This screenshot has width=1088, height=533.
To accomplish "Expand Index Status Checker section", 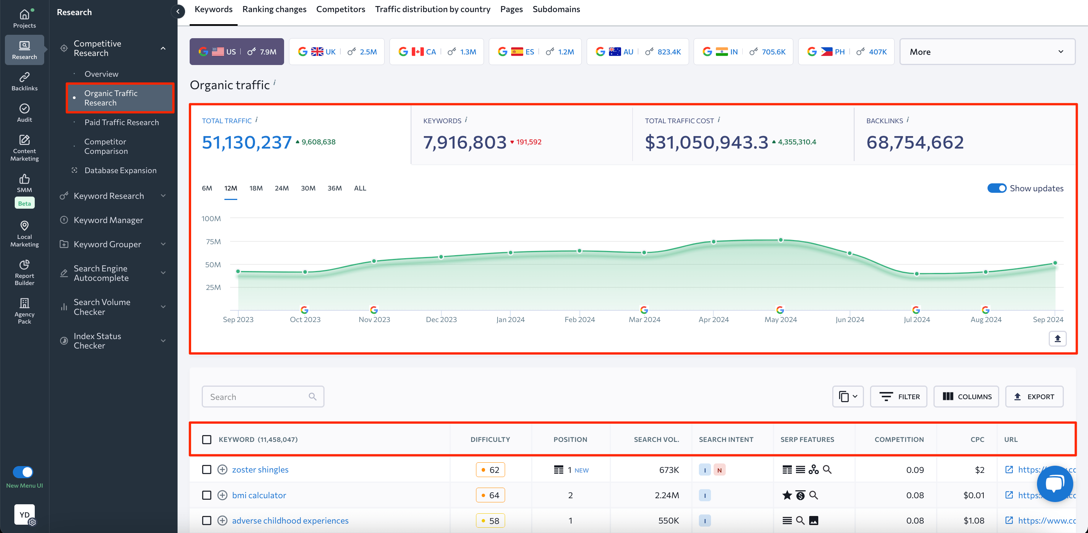I will point(163,341).
